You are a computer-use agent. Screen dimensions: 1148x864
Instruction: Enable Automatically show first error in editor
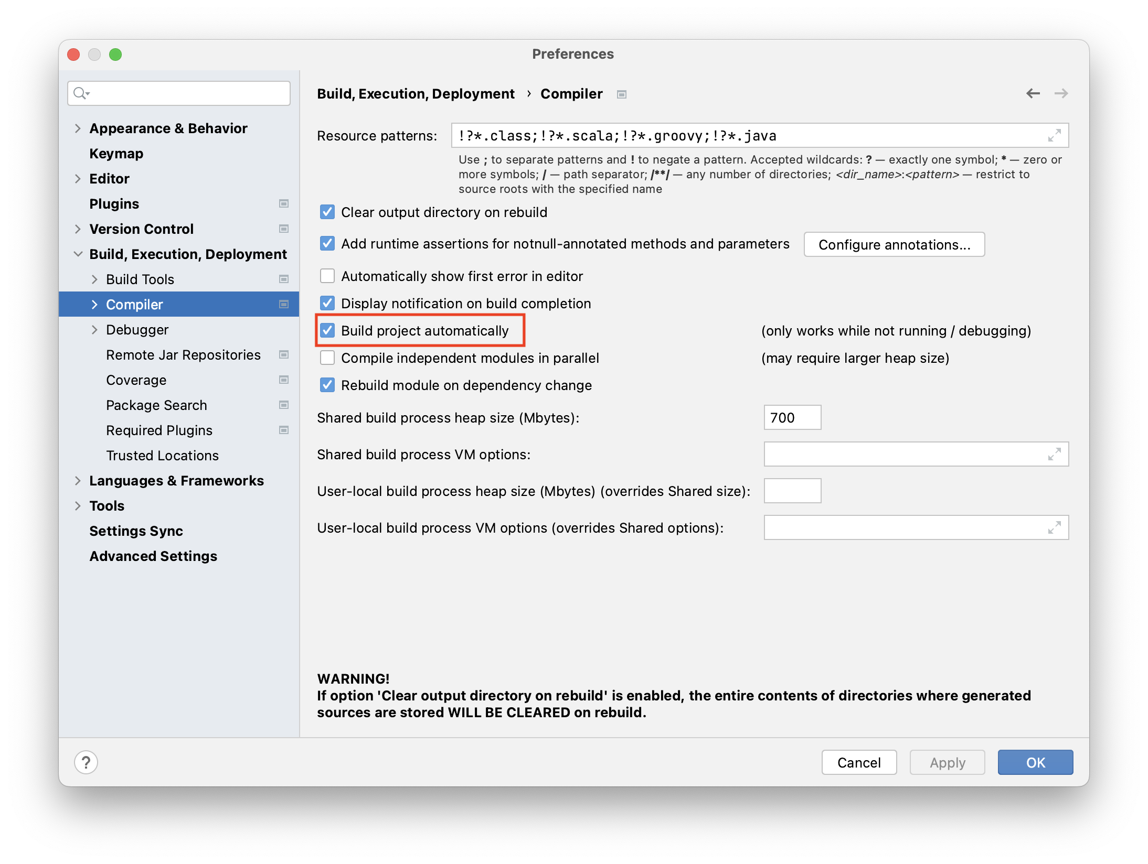[x=327, y=276]
